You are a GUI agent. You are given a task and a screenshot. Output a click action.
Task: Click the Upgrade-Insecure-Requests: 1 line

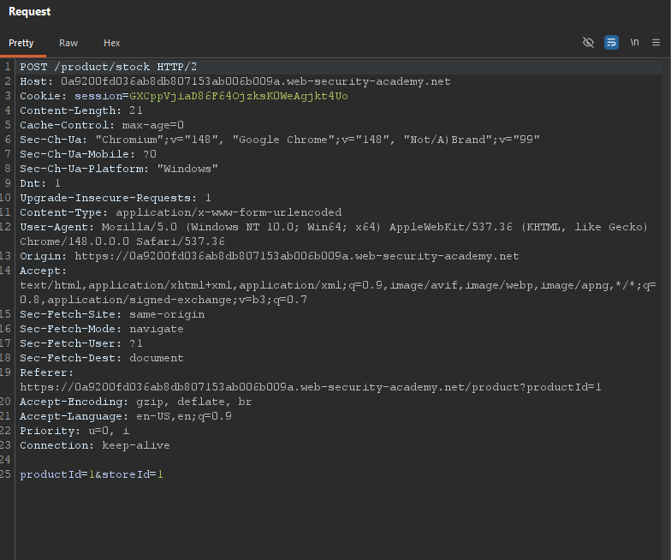click(116, 198)
